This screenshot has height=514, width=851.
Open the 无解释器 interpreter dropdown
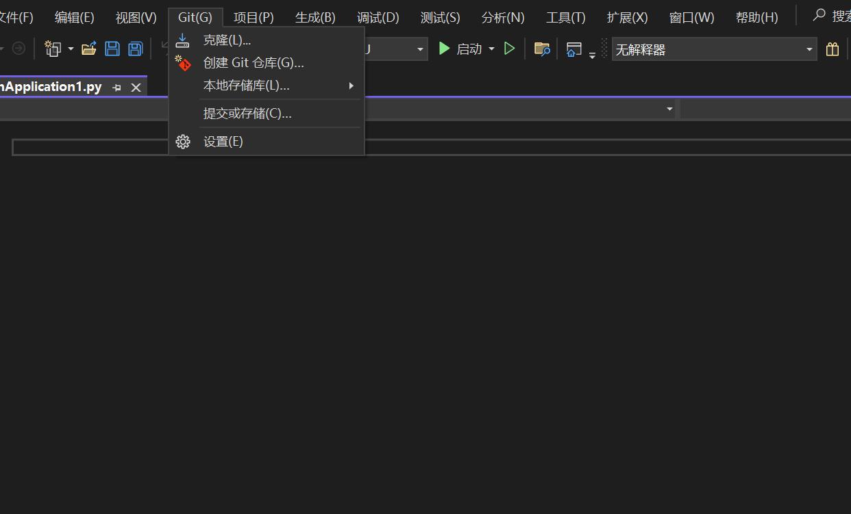pos(713,49)
